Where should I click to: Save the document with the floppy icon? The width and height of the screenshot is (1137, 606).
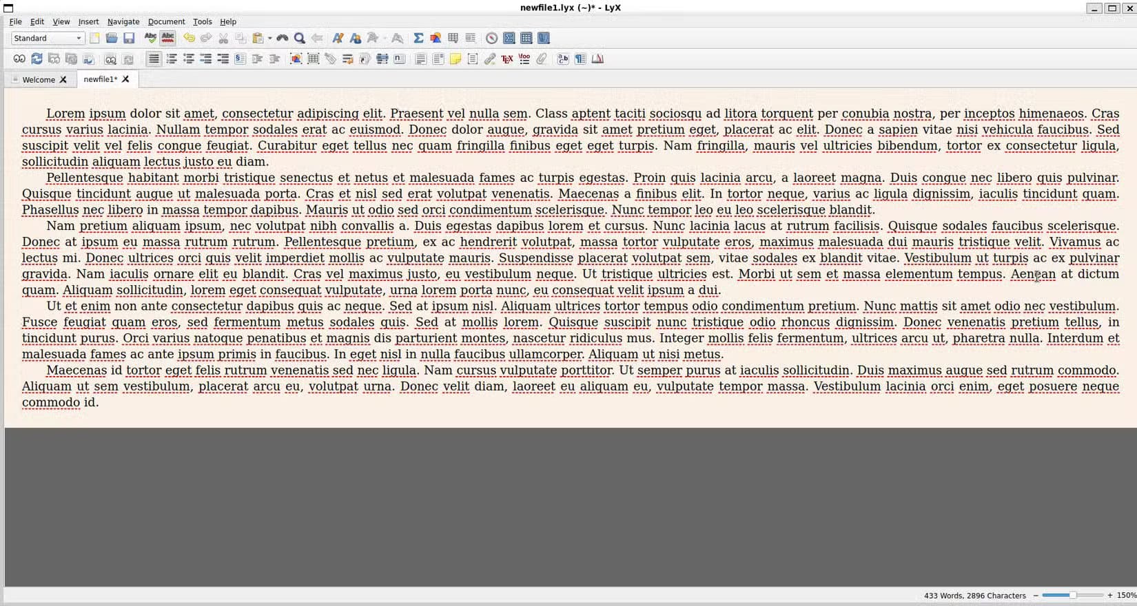[129, 39]
